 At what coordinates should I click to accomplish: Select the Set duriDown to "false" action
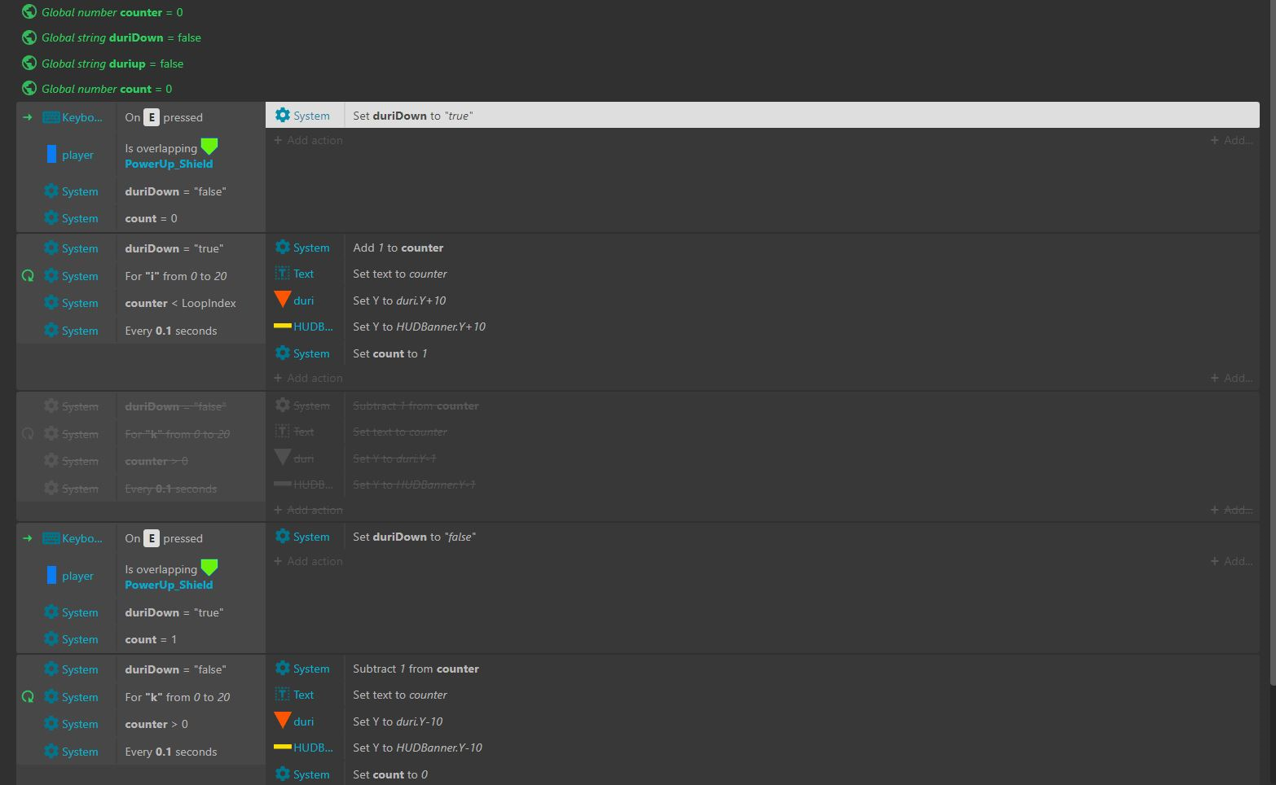801,537
